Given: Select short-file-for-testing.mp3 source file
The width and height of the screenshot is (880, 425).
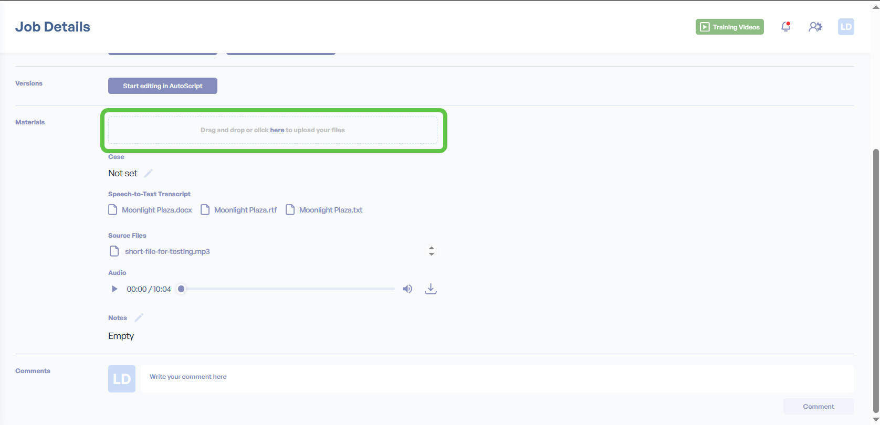Looking at the screenshot, I should coord(167,251).
